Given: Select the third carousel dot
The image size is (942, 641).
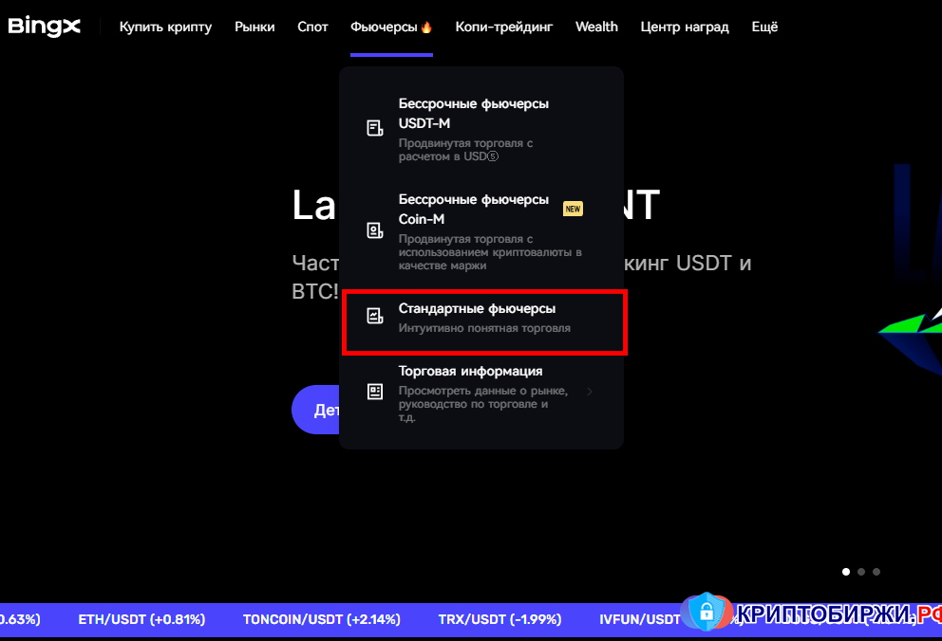Looking at the screenshot, I should [876, 572].
